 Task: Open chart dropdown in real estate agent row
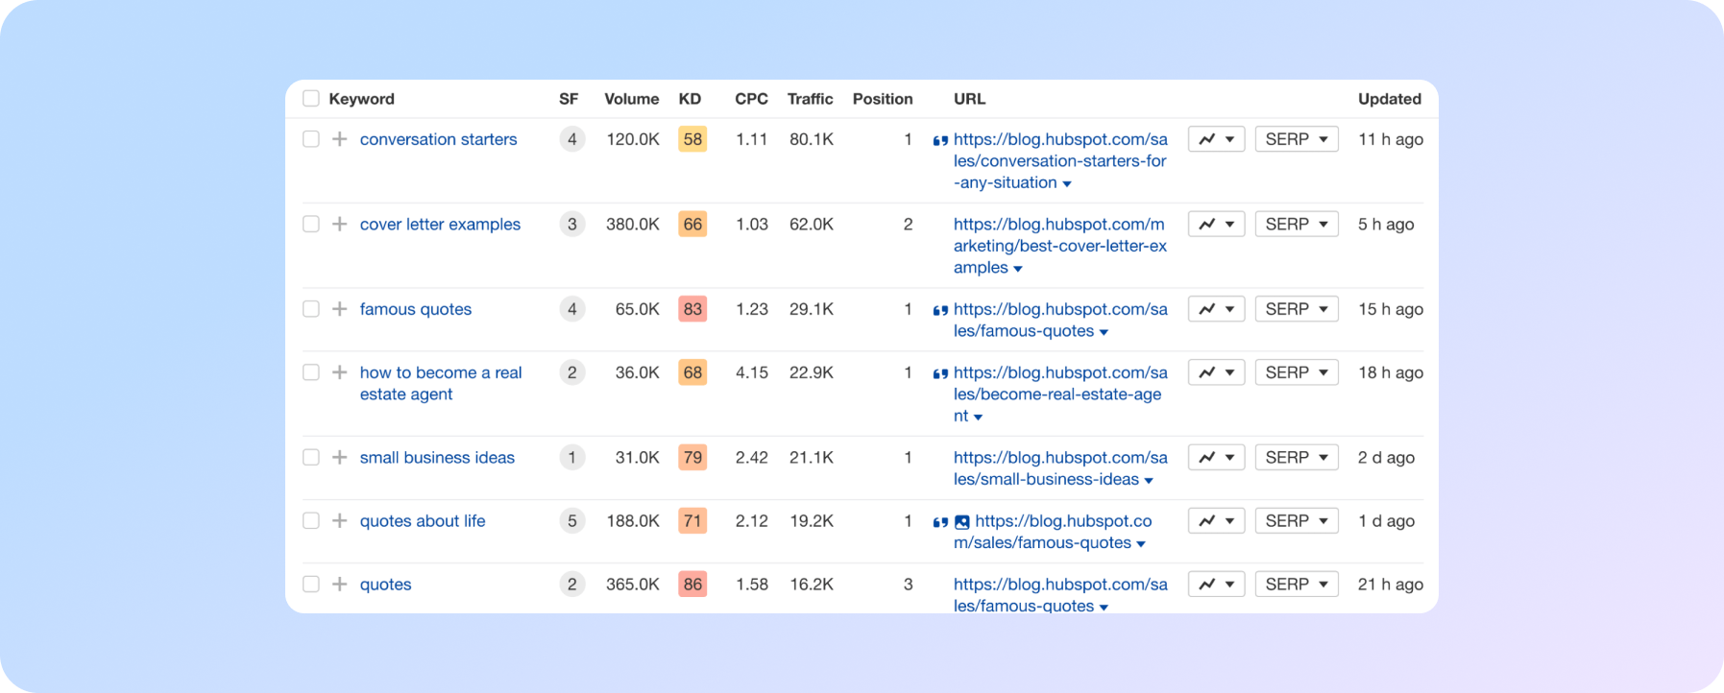point(1217,372)
